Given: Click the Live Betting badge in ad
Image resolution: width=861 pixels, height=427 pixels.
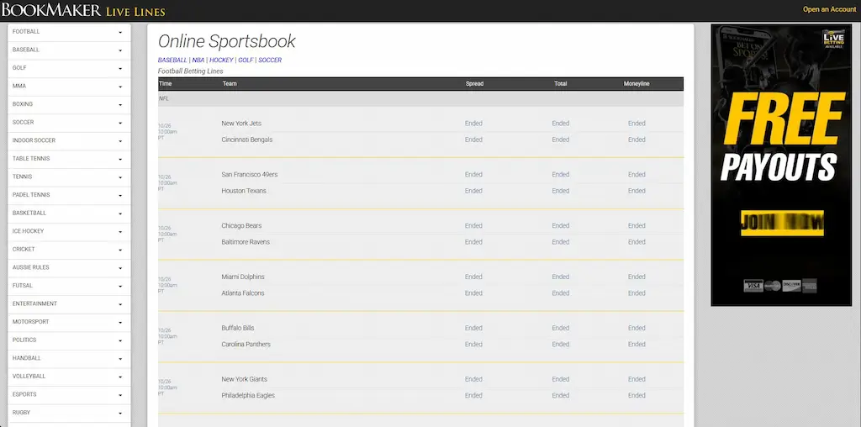Looking at the screenshot, I should [x=833, y=39].
